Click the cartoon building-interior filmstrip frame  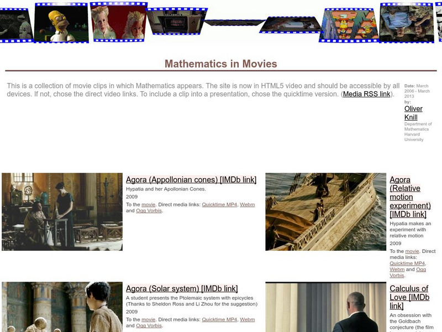(348, 25)
